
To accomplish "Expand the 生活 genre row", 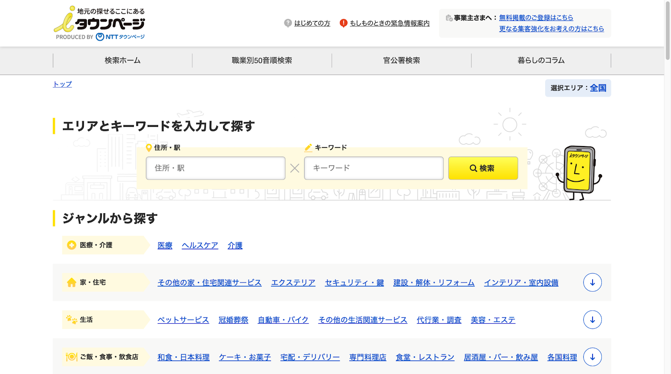I will point(592,320).
